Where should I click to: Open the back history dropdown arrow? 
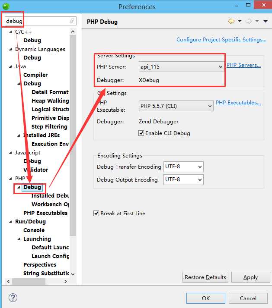click(x=240, y=21)
